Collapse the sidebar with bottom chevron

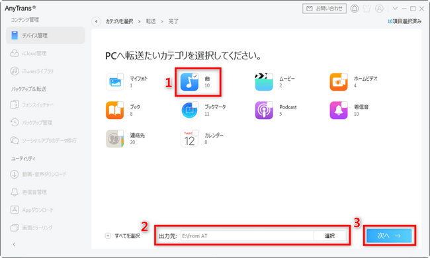click(15, 244)
